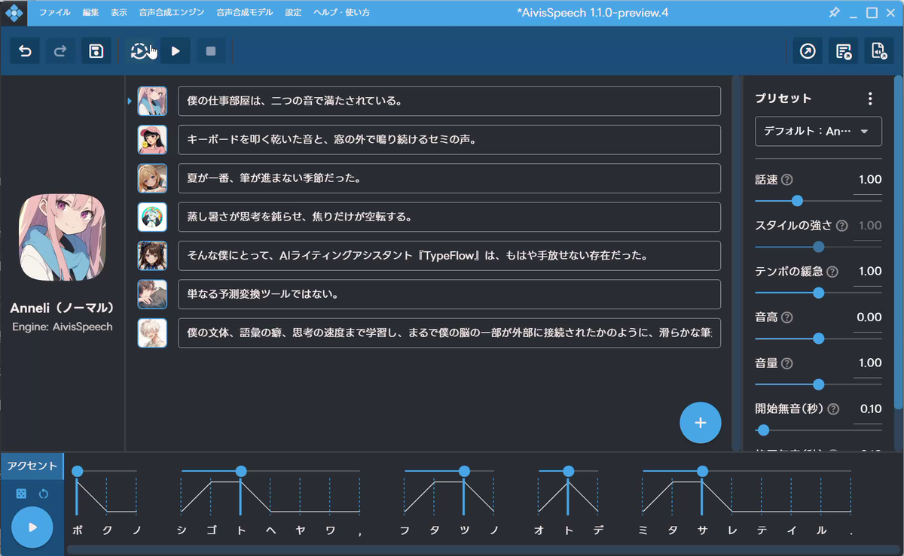Add a new text line with the plus button
The image size is (904, 556).
[701, 423]
